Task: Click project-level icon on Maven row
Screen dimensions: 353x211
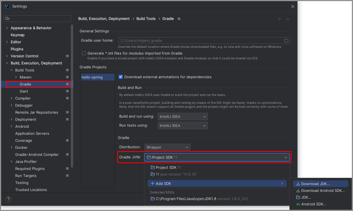Action: tap(67, 77)
